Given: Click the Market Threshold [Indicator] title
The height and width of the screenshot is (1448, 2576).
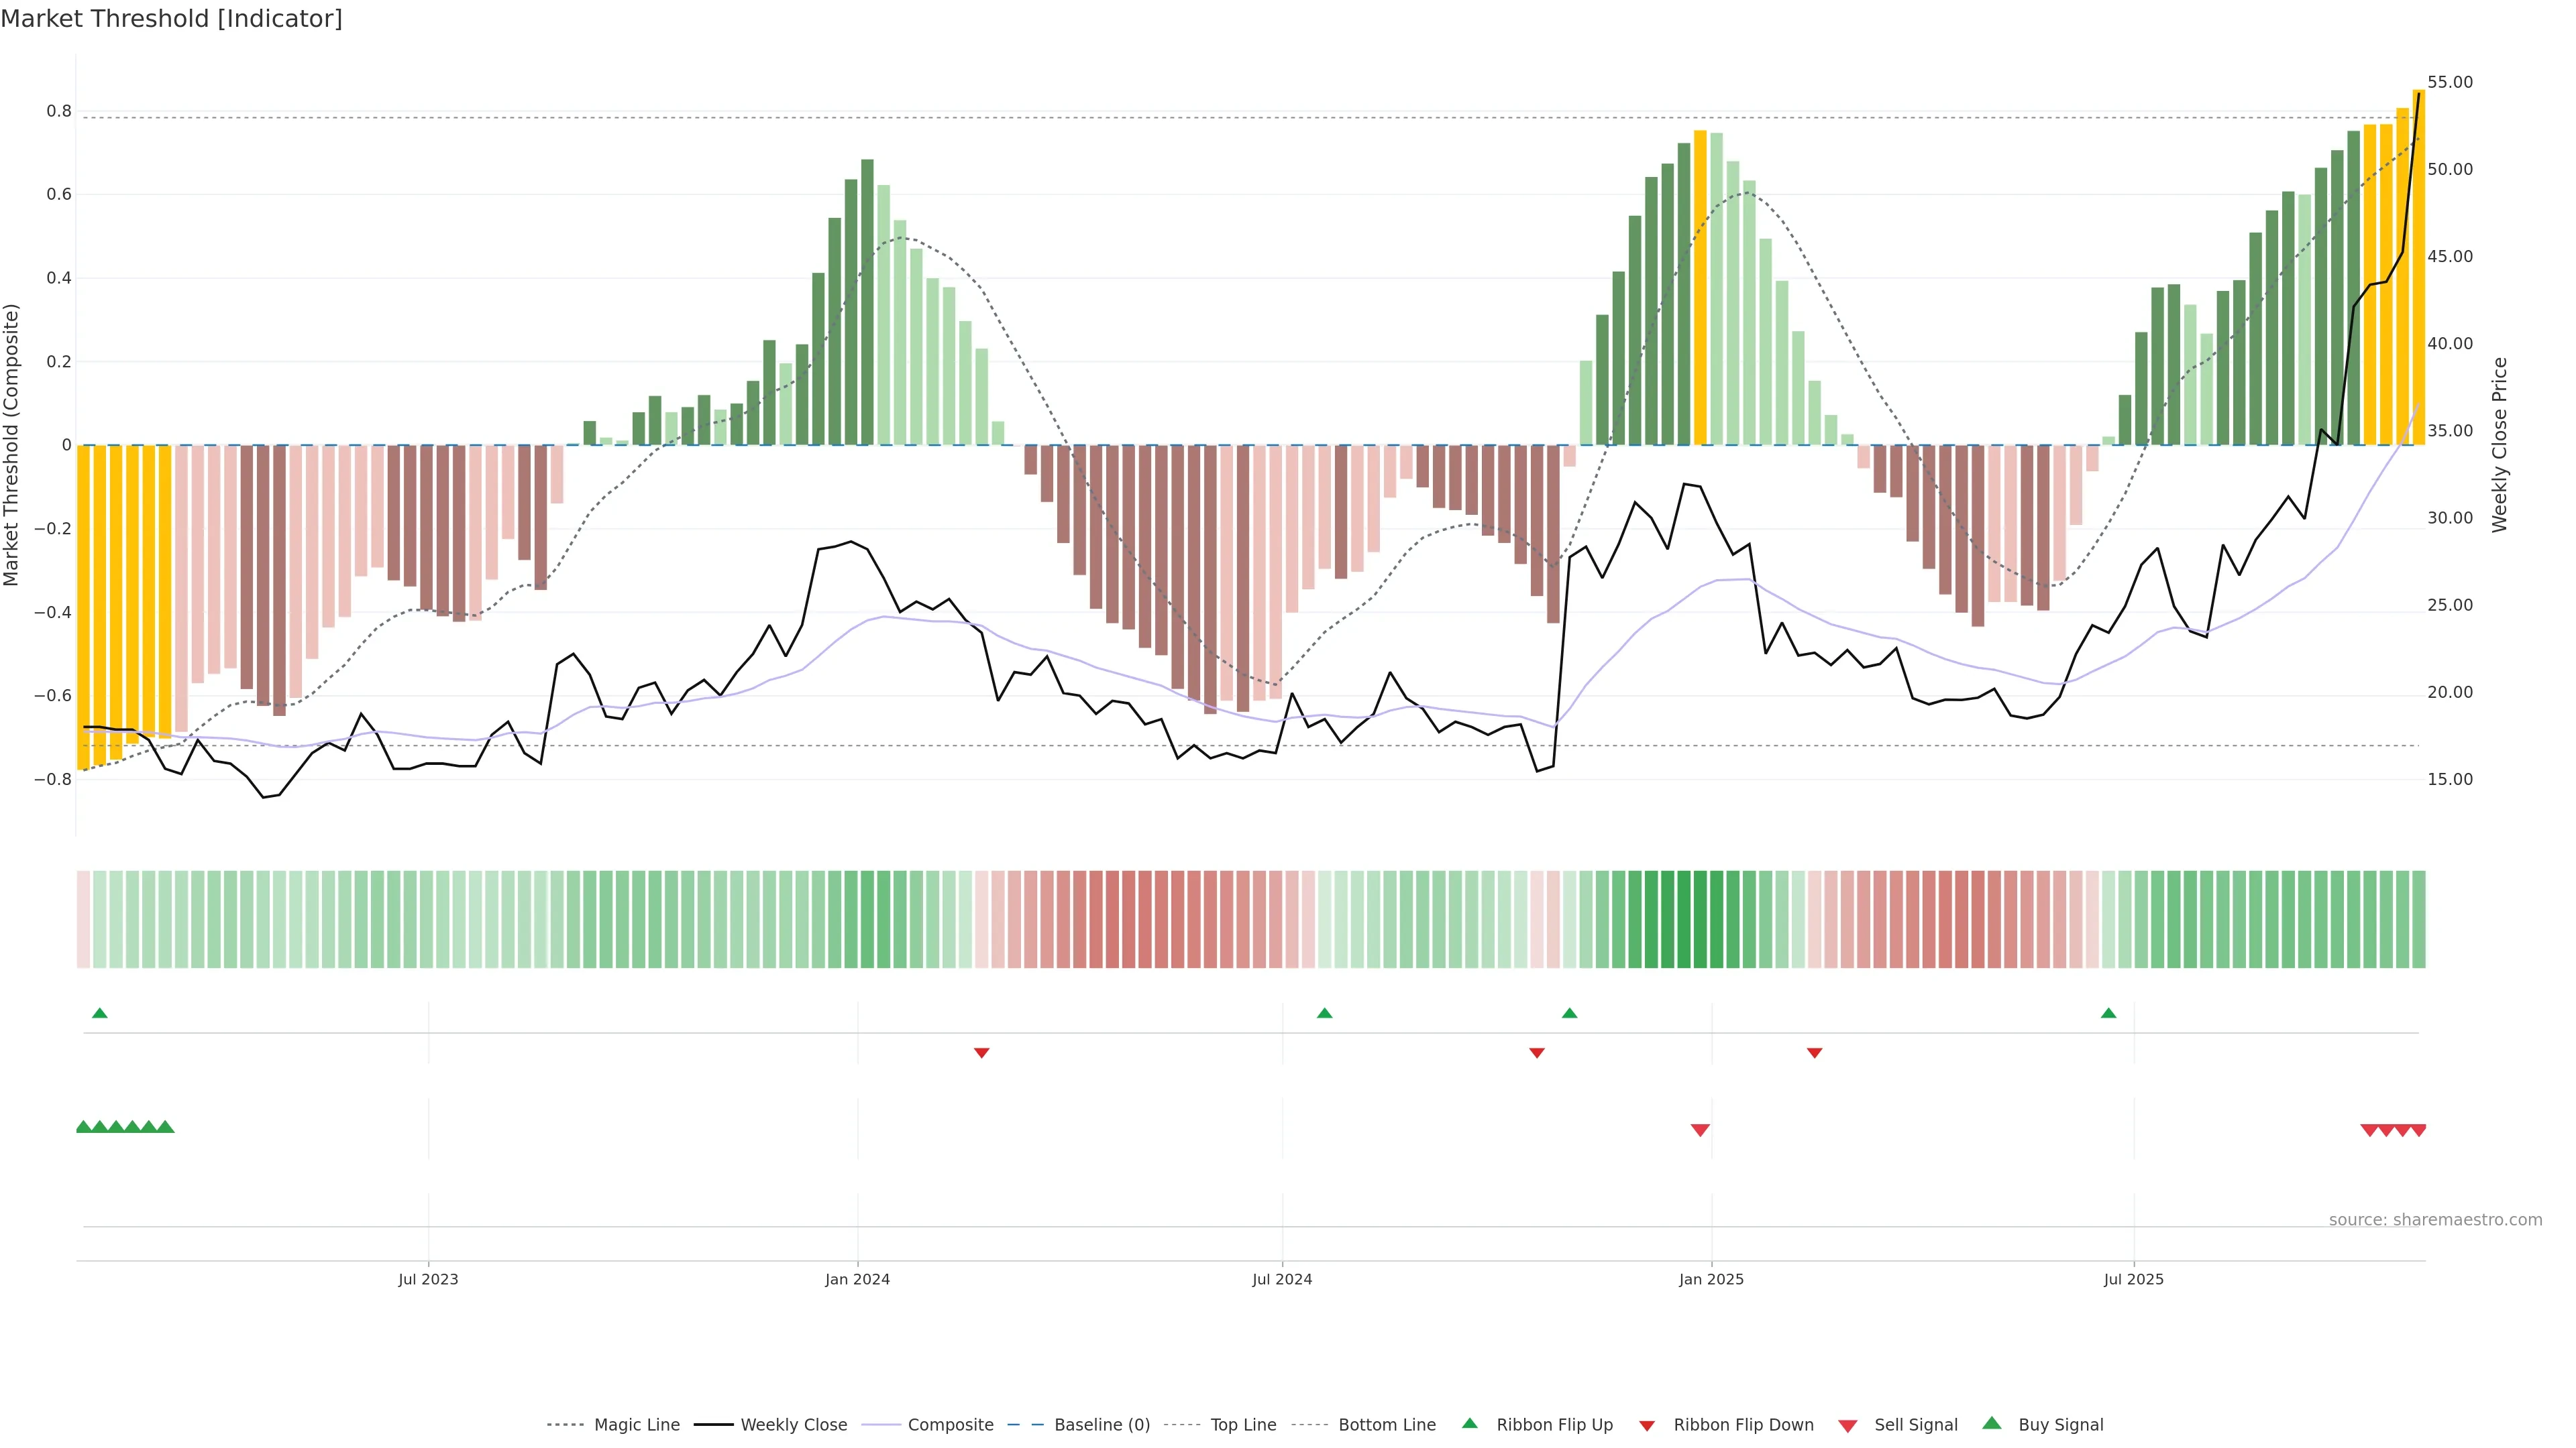Looking at the screenshot, I should pos(171,19).
